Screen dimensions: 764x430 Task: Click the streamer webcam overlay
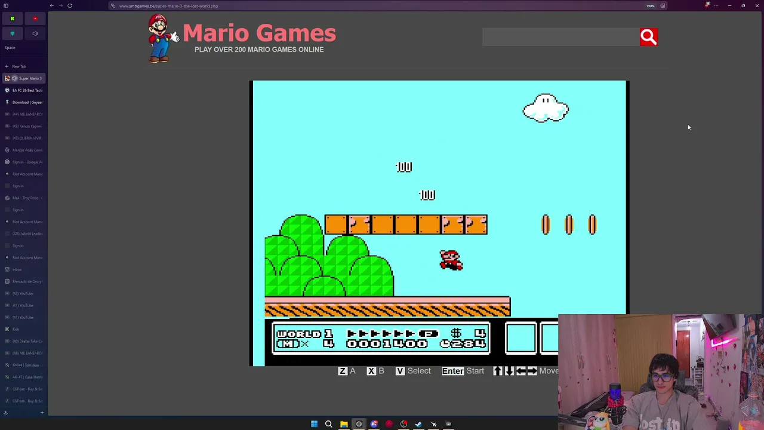click(661, 372)
